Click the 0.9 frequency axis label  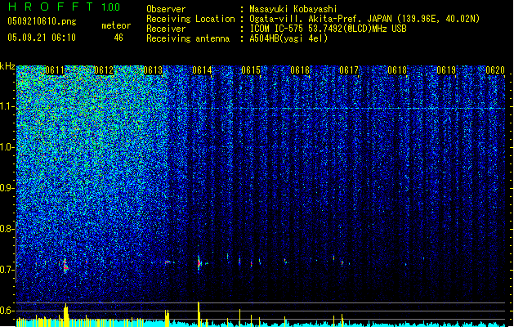7,188
